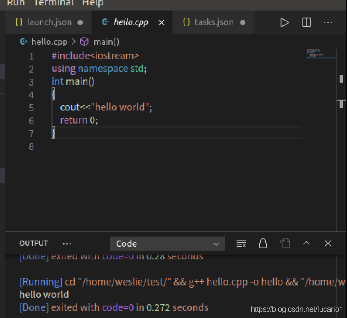This screenshot has height=318, width=347.
Task: Click the 'int main()' line
Action: click(x=73, y=81)
